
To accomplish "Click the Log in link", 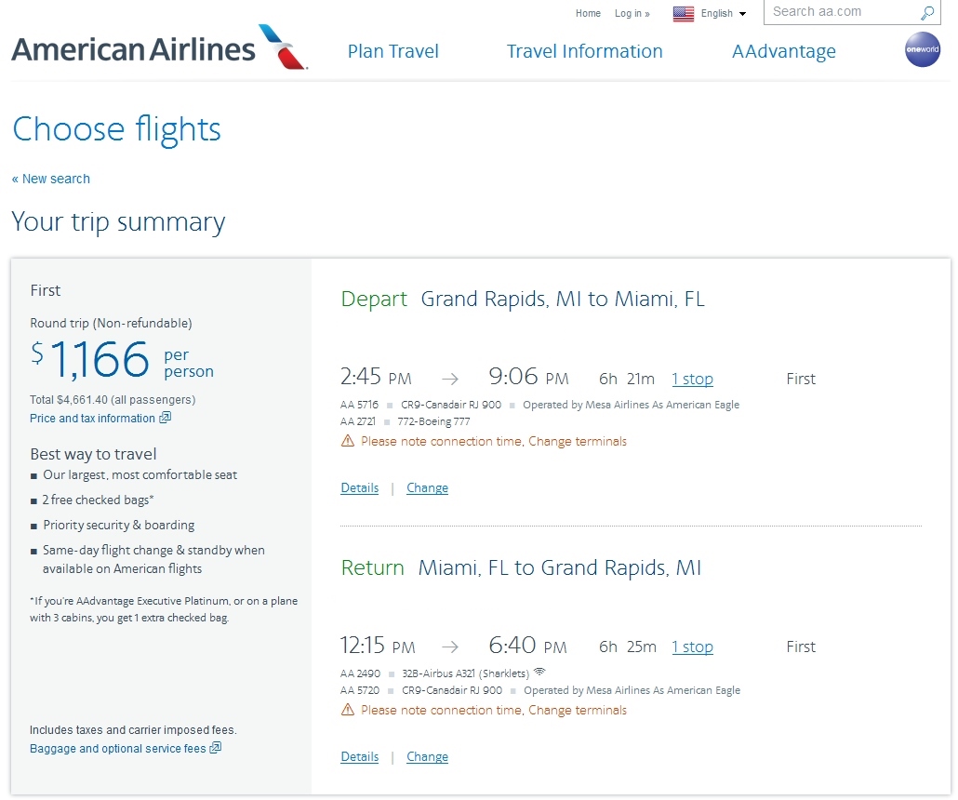I will coord(632,14).
